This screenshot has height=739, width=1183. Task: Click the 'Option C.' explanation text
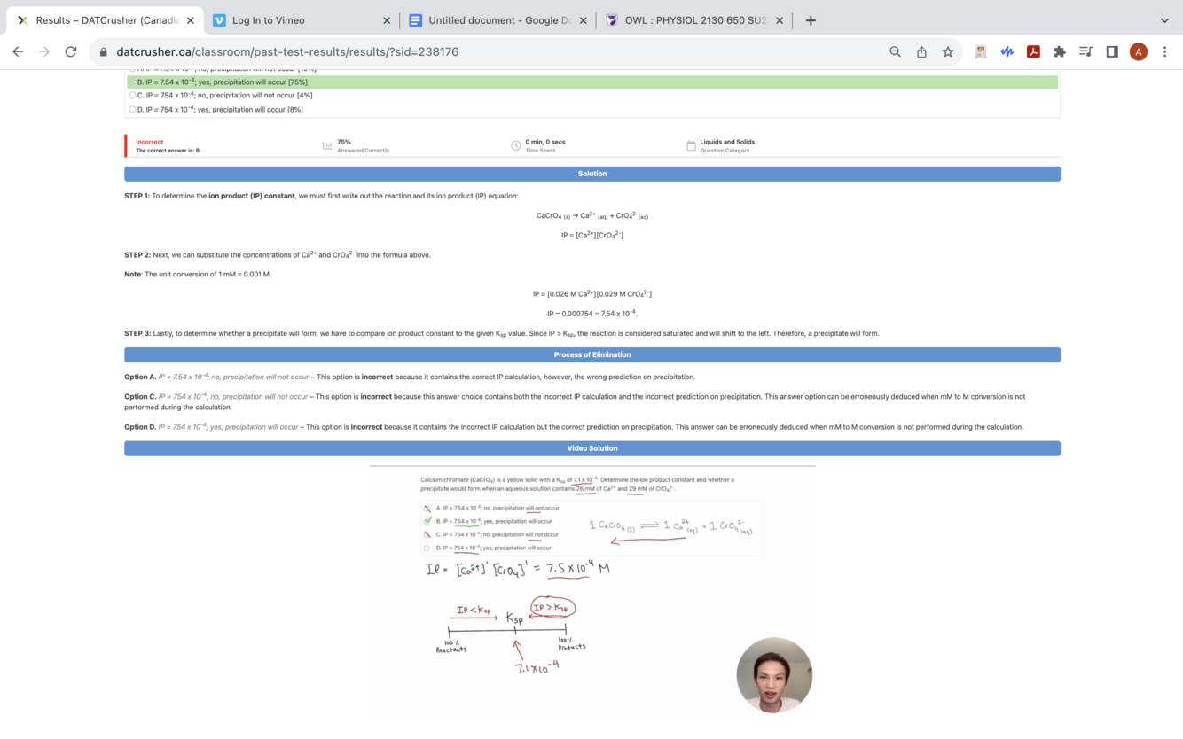(x=575, y=402)
